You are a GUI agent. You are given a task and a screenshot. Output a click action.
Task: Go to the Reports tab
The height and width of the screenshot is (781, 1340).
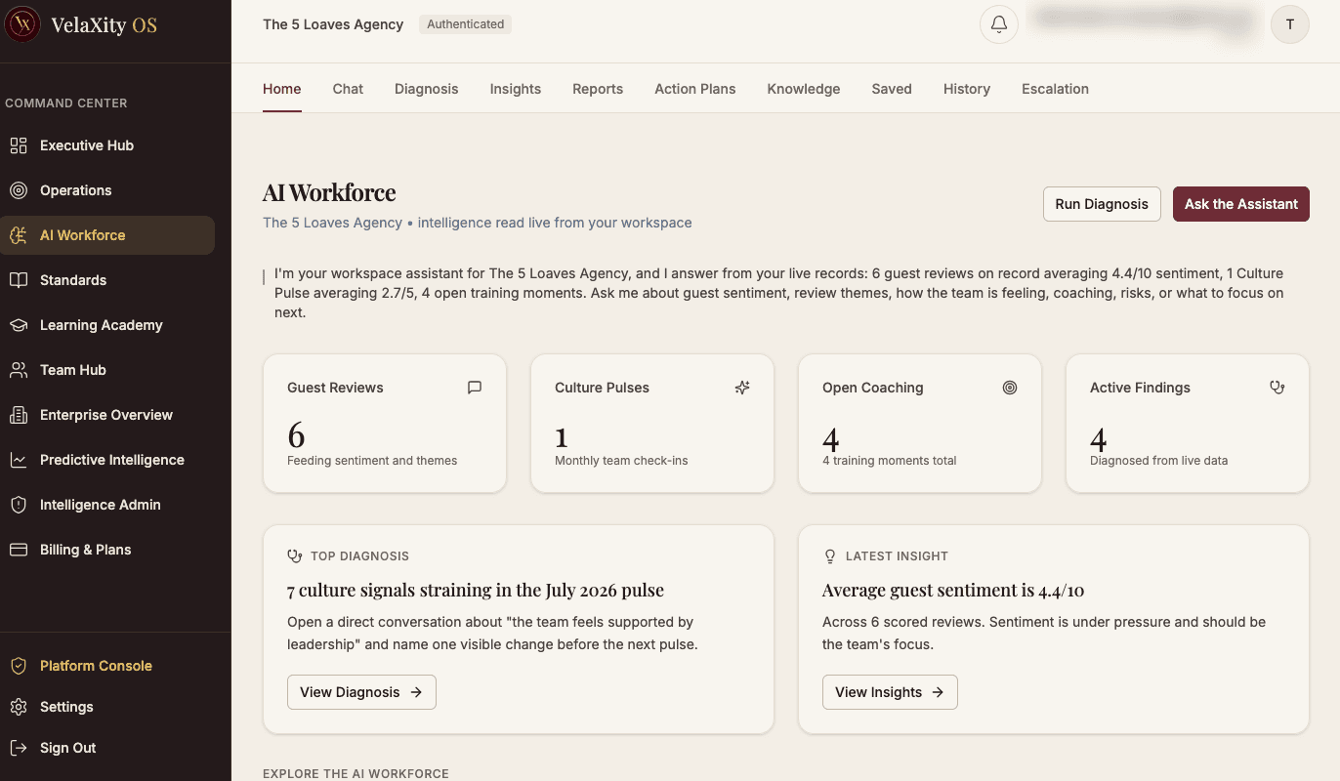pos(598,89)
